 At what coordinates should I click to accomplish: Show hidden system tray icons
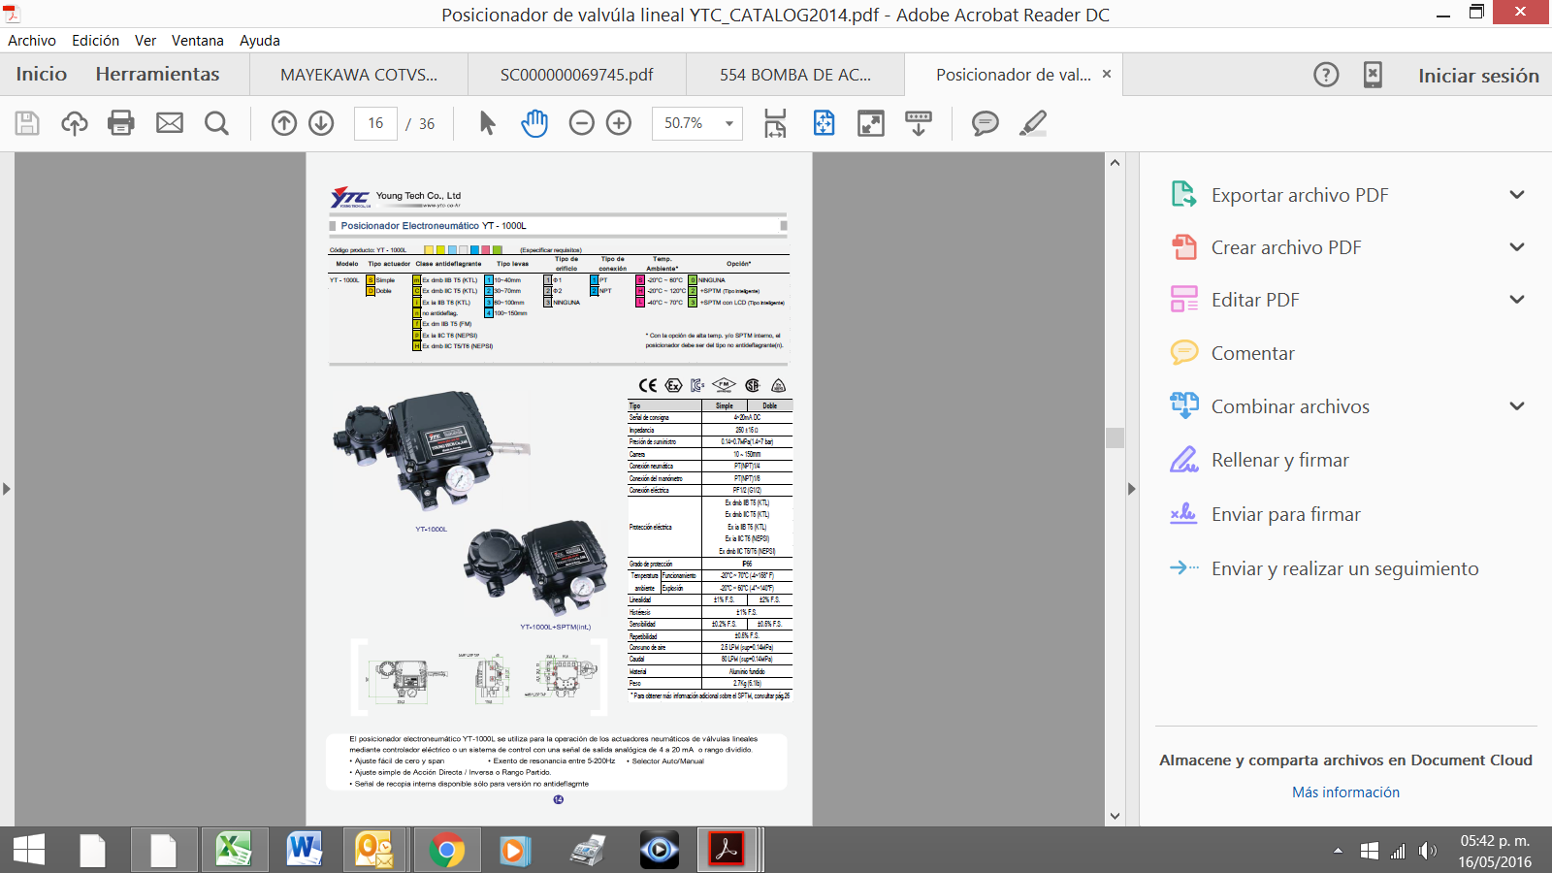click(1339, 851)
